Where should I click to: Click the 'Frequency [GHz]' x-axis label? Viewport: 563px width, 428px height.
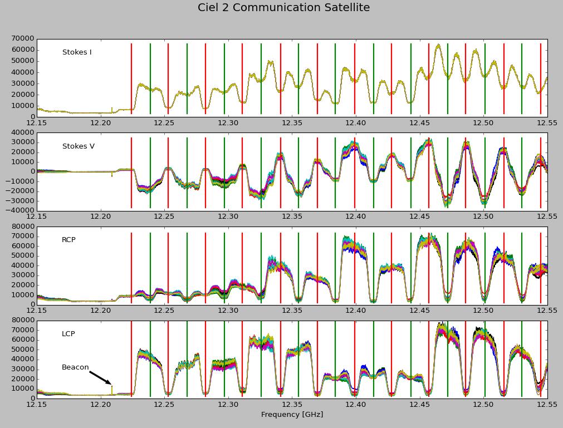[x=292, y=415]
